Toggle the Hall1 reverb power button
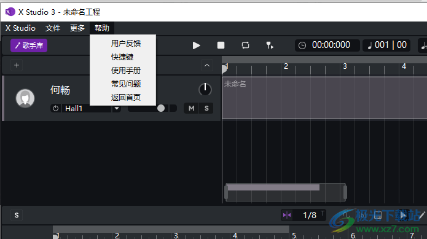427x239 pixels. pyautogui.click(x=55, y=108)
